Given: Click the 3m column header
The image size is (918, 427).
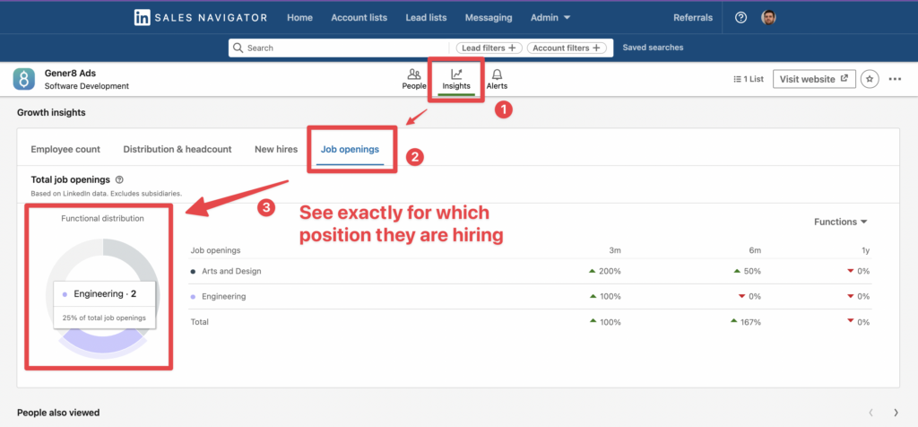Looking at the screenshot, I should (615, 250).
